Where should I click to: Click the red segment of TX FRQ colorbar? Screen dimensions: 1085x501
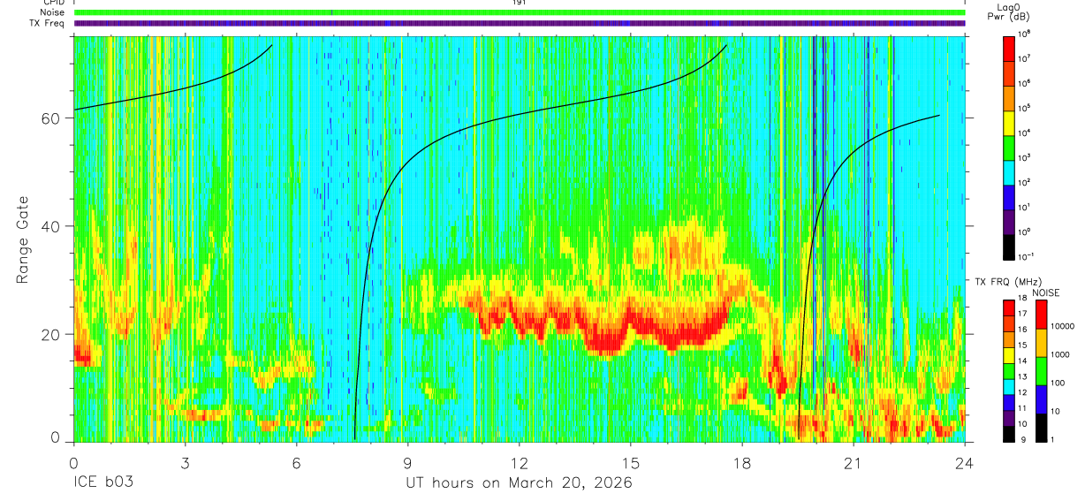tap(1009, 308)
